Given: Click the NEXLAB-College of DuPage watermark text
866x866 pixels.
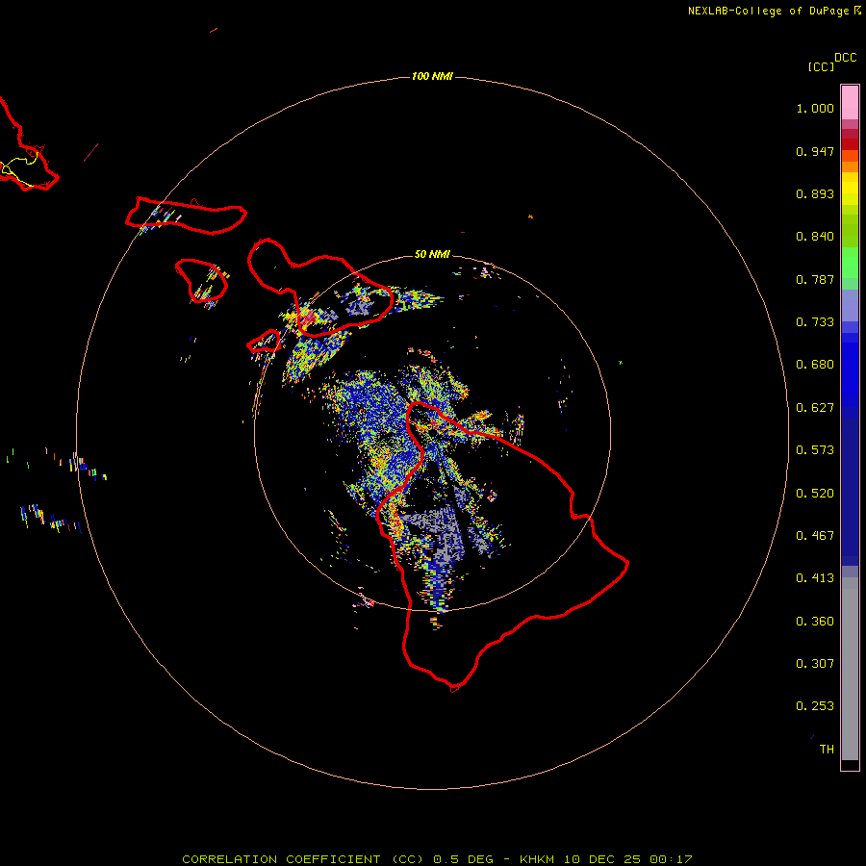Looking at the screenshot, I should tap(774, 11).
